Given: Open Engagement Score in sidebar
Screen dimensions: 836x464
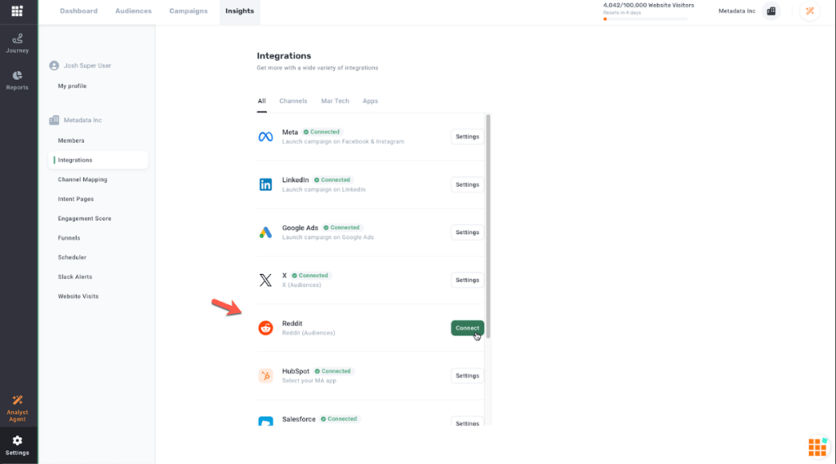Looking at the screenshot, I should (84, 219).
